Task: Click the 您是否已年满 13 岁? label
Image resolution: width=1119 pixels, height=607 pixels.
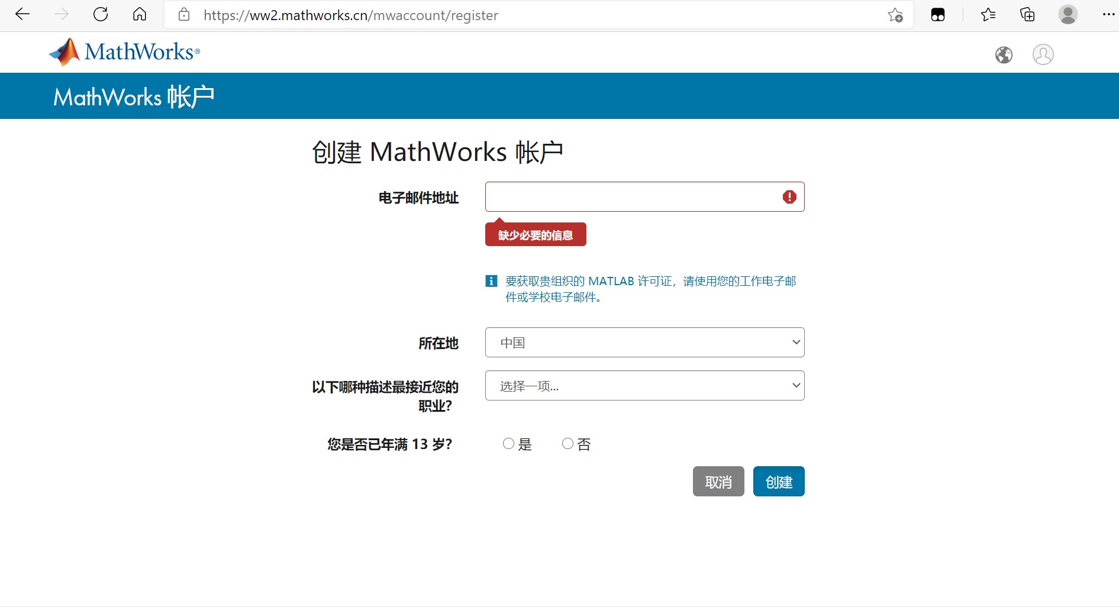Action: tap(390, 444)
